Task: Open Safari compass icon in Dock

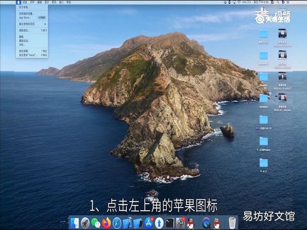Action: pos(117,223)
